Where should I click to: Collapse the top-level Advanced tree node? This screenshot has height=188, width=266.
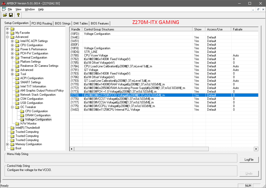(7, 37)
